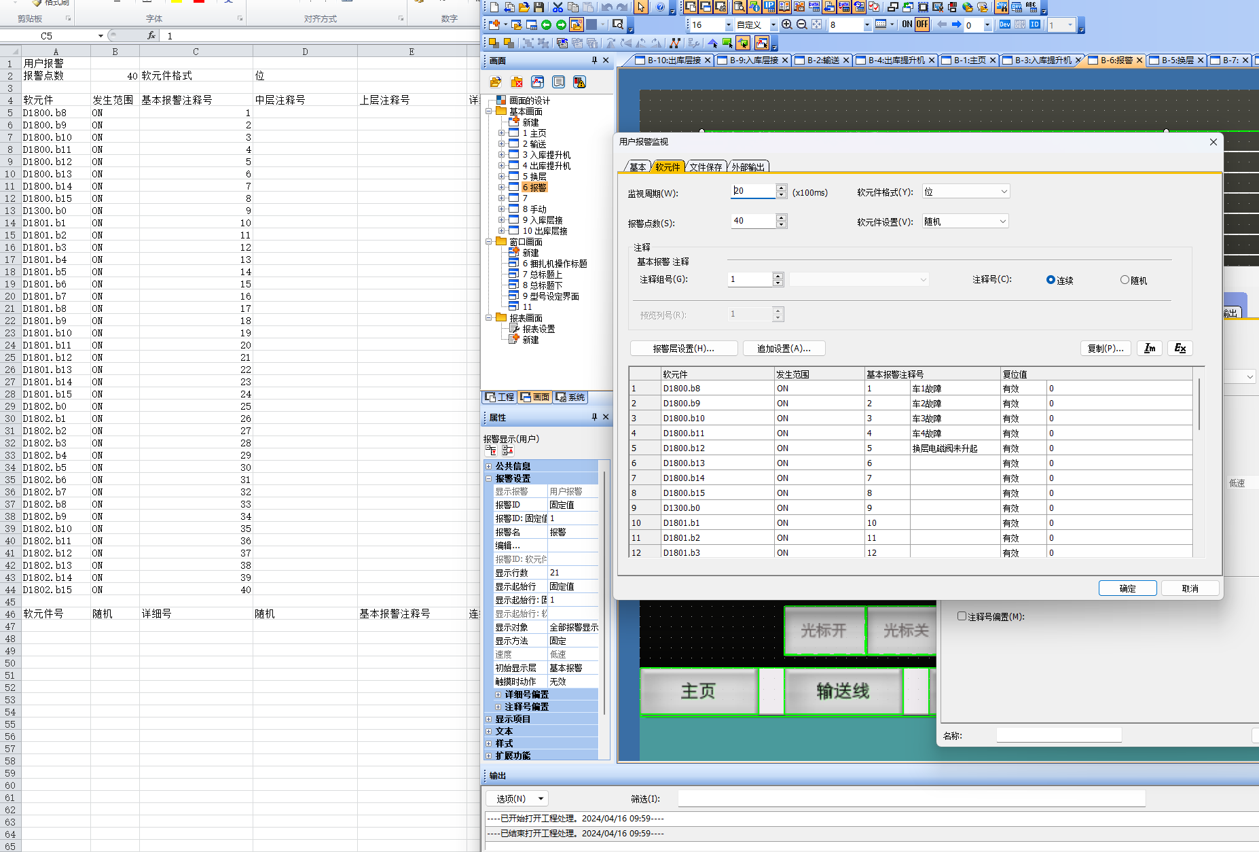The width and height of the screenshot is (1259, 852).
Task: Click the Cut scissors icon
Action: tap(558, 7)
